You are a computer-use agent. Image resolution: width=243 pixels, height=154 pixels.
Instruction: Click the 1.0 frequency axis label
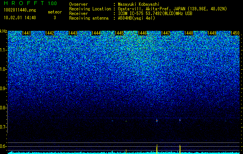pyautogui.click(x=3, y=69)
